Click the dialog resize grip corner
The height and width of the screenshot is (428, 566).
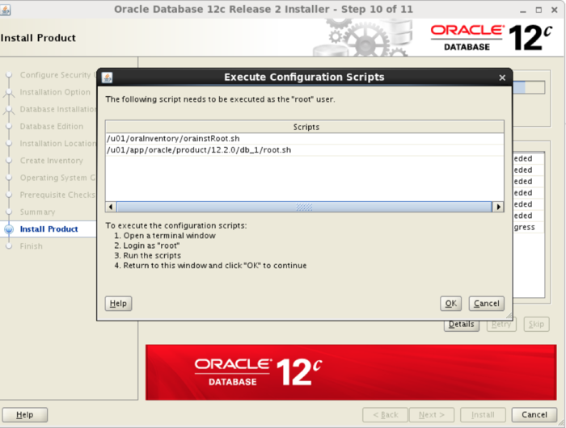point(509,317)
